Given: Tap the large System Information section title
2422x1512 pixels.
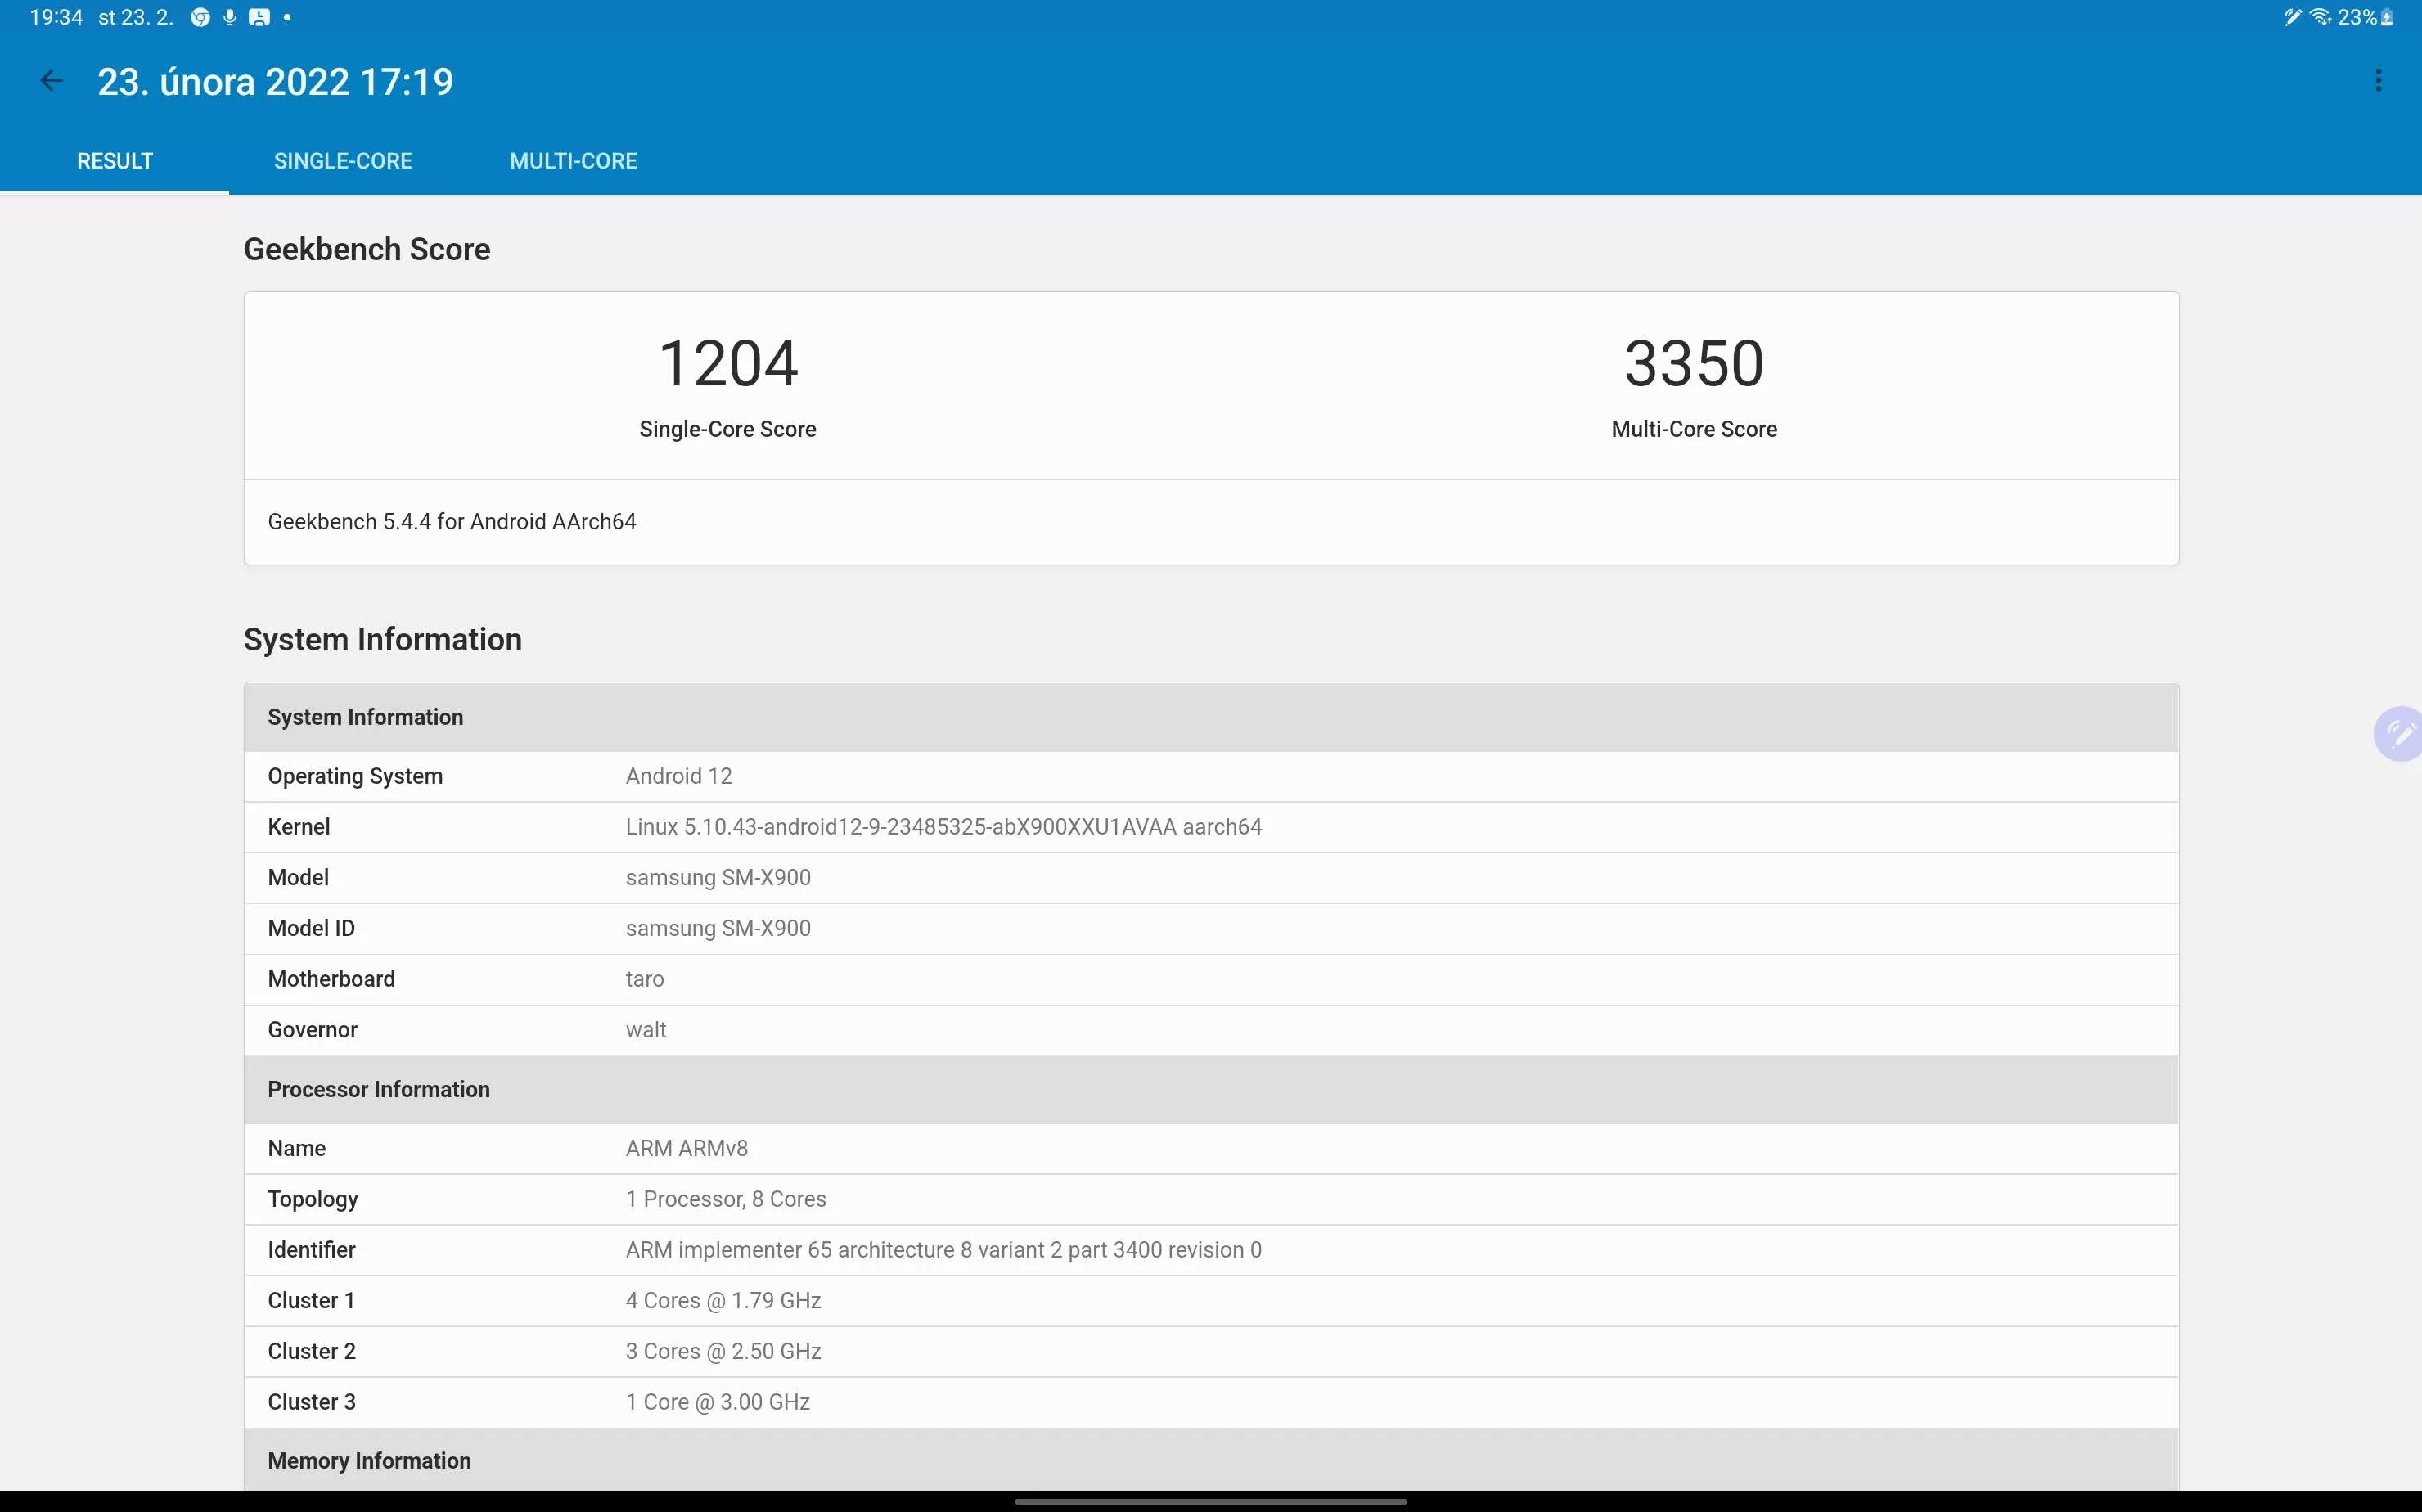Looking at the screenshot, I should 383,639.
